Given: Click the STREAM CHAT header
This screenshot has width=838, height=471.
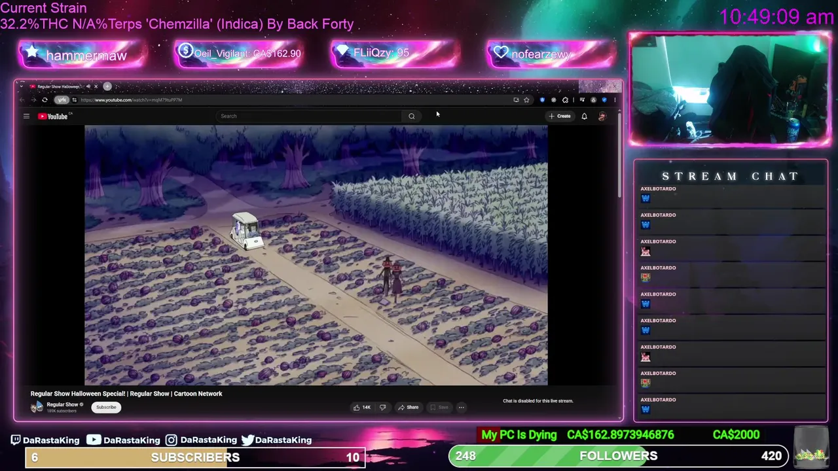Looking at the screenshot, I should pyautogui.click(x=730, y=177).
